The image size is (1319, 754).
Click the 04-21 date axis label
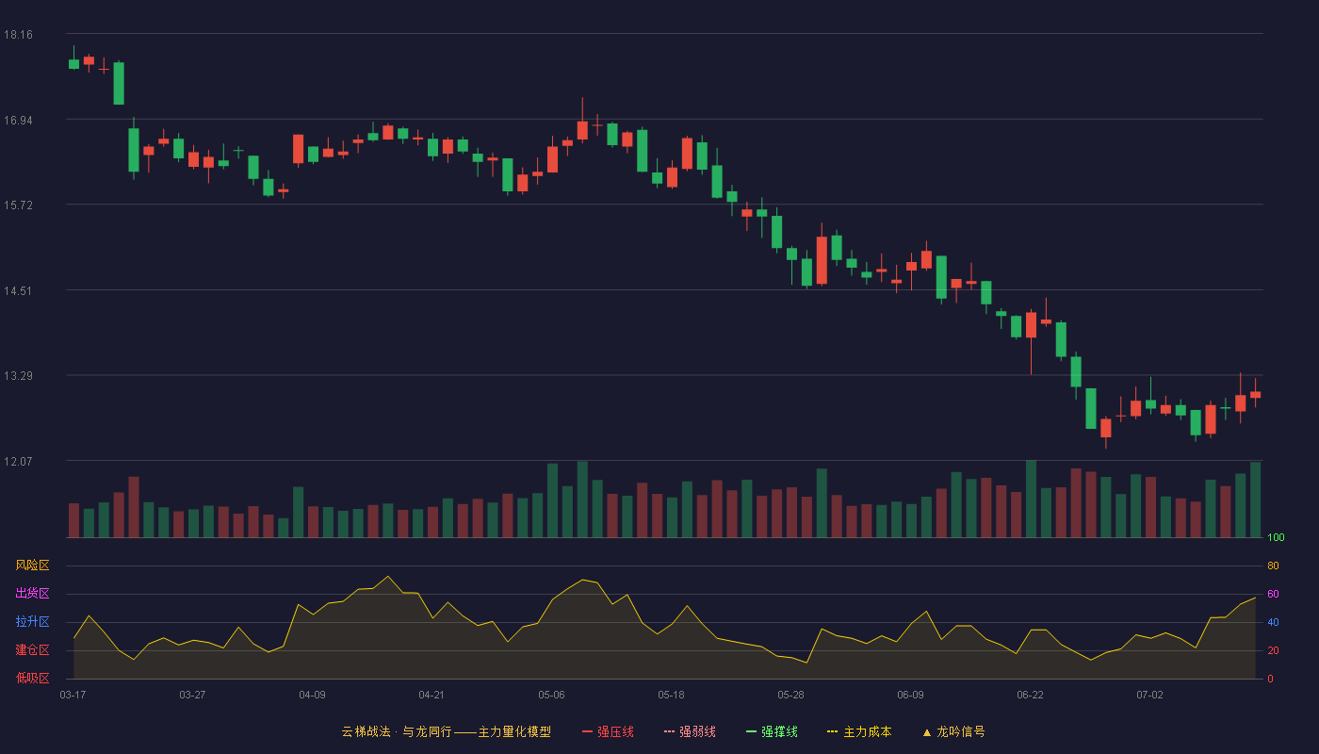click(x=432, y=695)
